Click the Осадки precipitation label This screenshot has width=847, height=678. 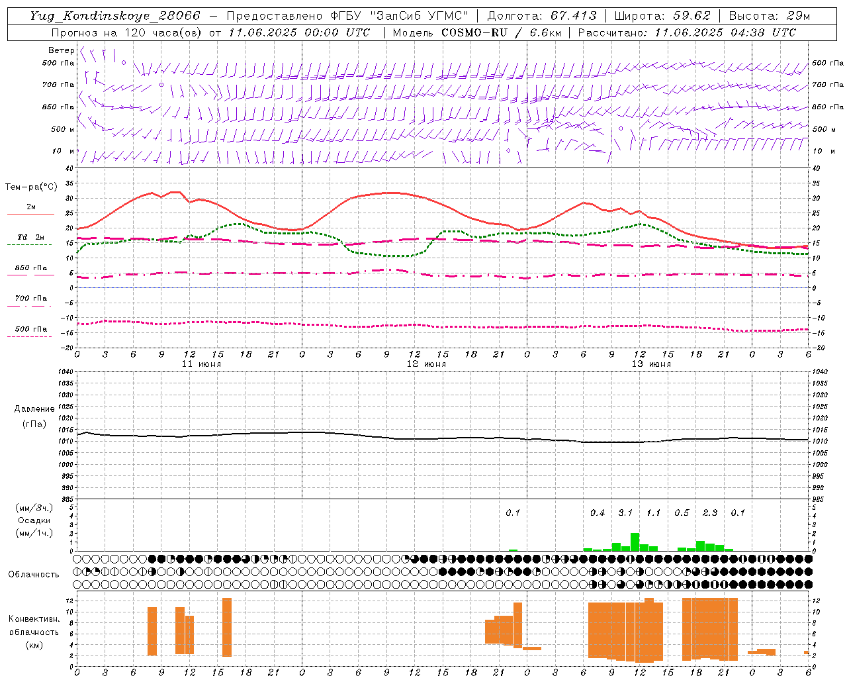[x=34, y=520]
